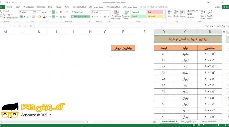
Task: Switch to Page Layout view in status bar
Action: [199, 125]
